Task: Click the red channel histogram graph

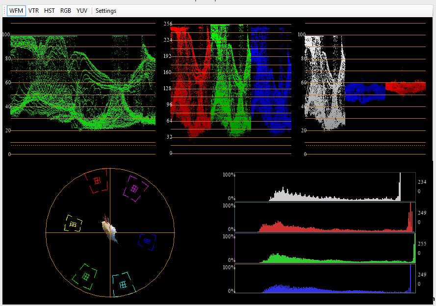Action: pyautogui.click(x=325, y=218)
